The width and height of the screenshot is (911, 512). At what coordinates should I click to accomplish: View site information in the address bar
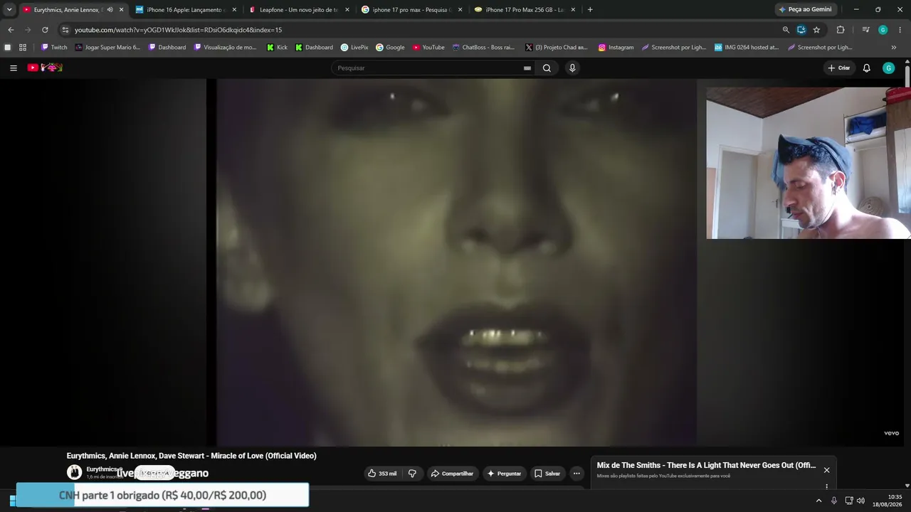click(65, 30)
